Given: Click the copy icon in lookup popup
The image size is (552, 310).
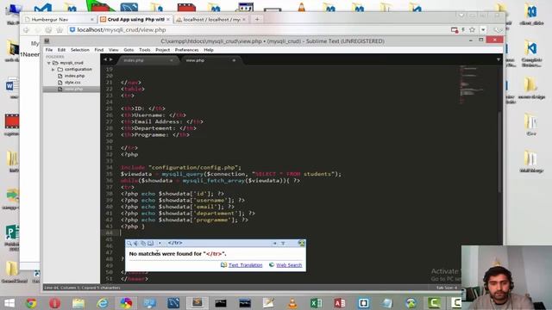Looking at the screenshot, I should (x=143, y=243).
